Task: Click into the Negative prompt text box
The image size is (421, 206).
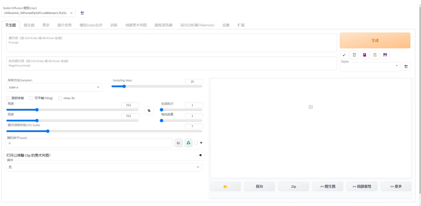Action: 171,63
